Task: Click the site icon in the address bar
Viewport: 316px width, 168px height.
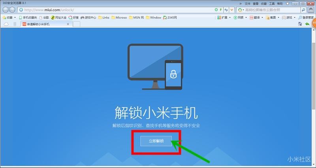Action: 21,10
